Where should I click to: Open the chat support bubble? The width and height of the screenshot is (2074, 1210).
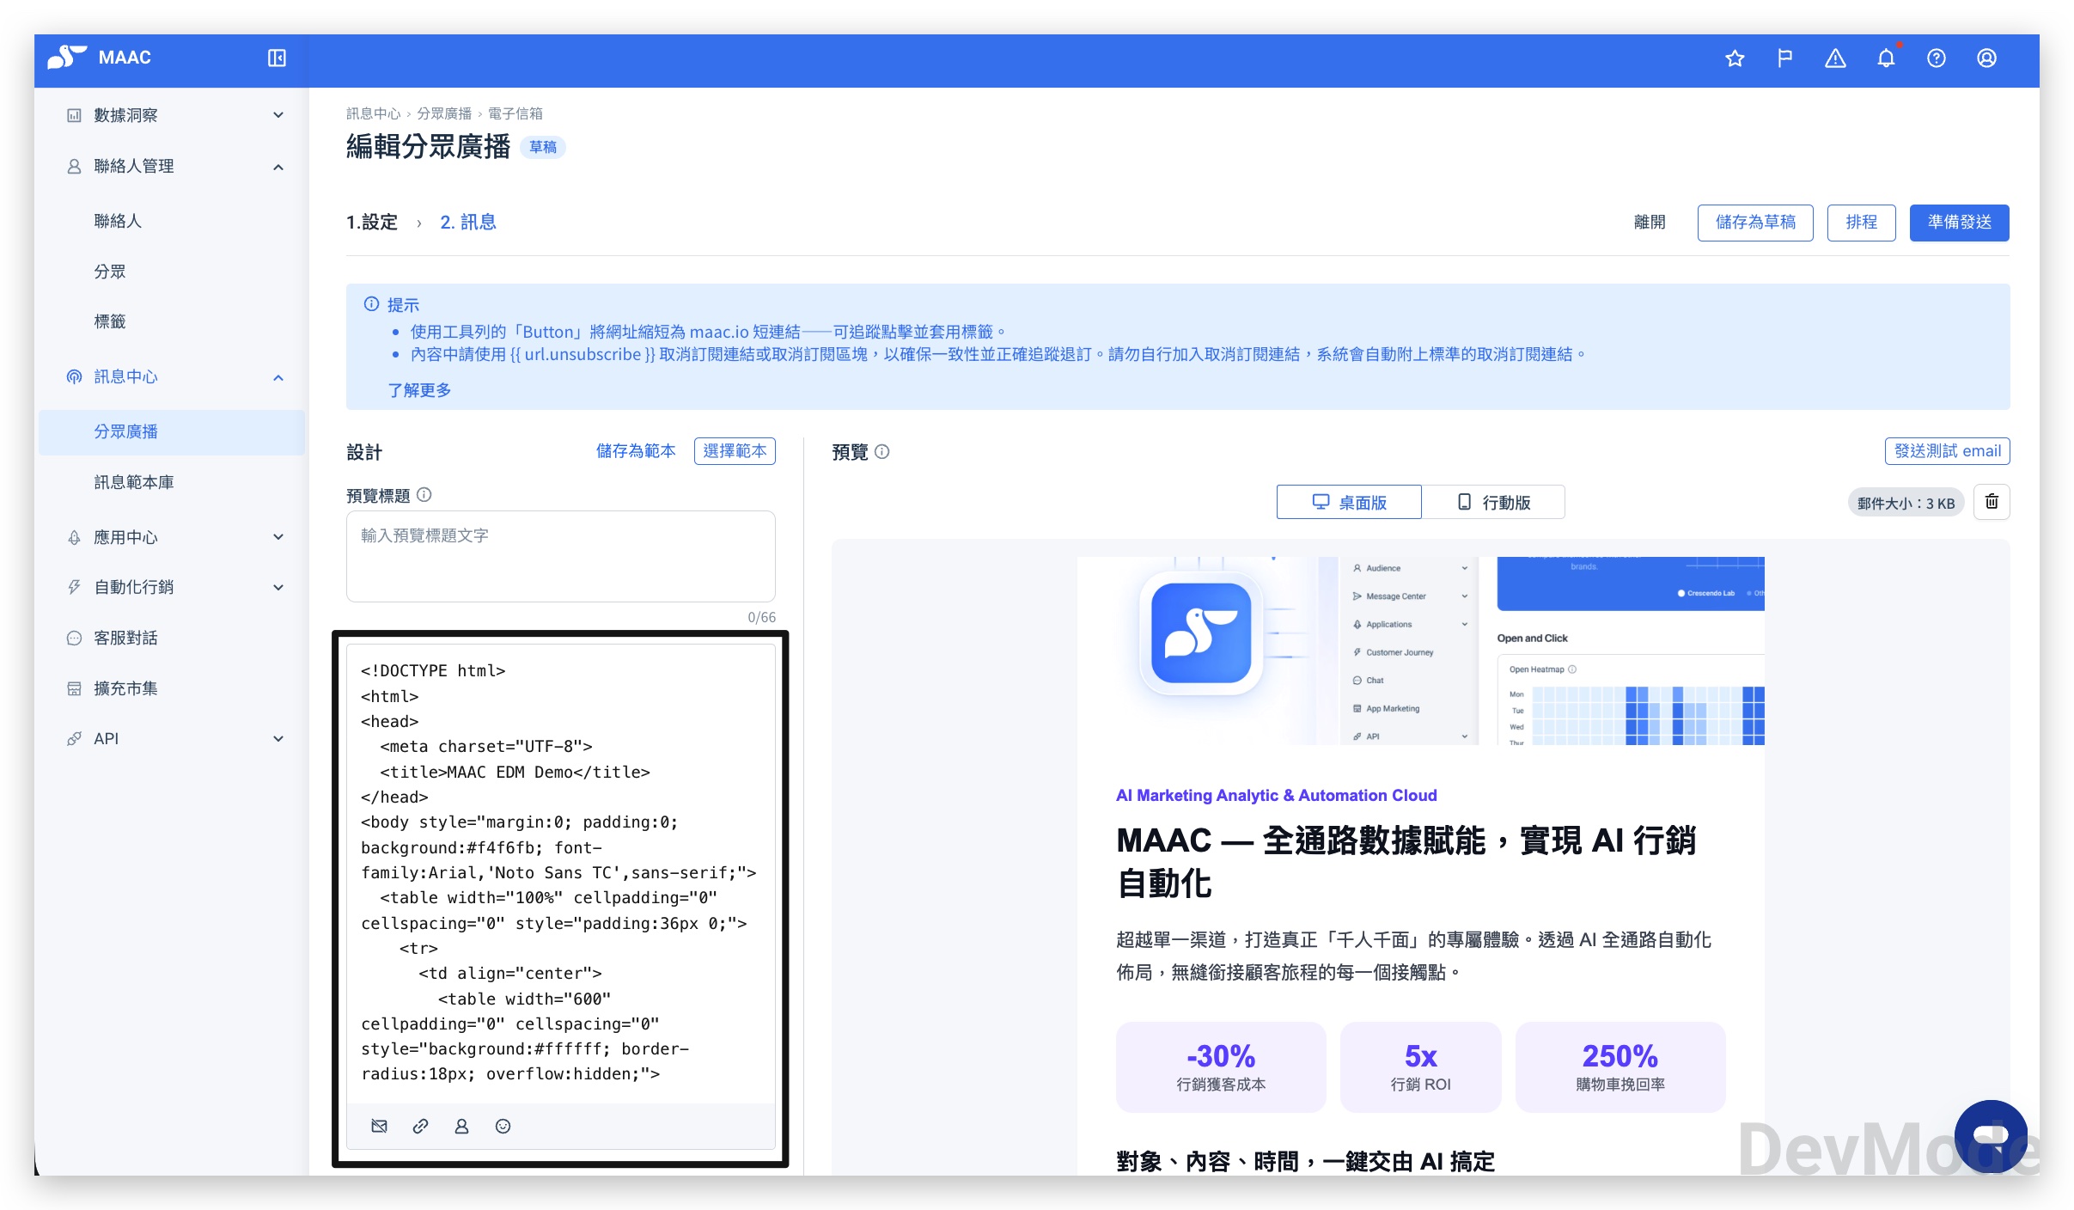point(1991,1135)
